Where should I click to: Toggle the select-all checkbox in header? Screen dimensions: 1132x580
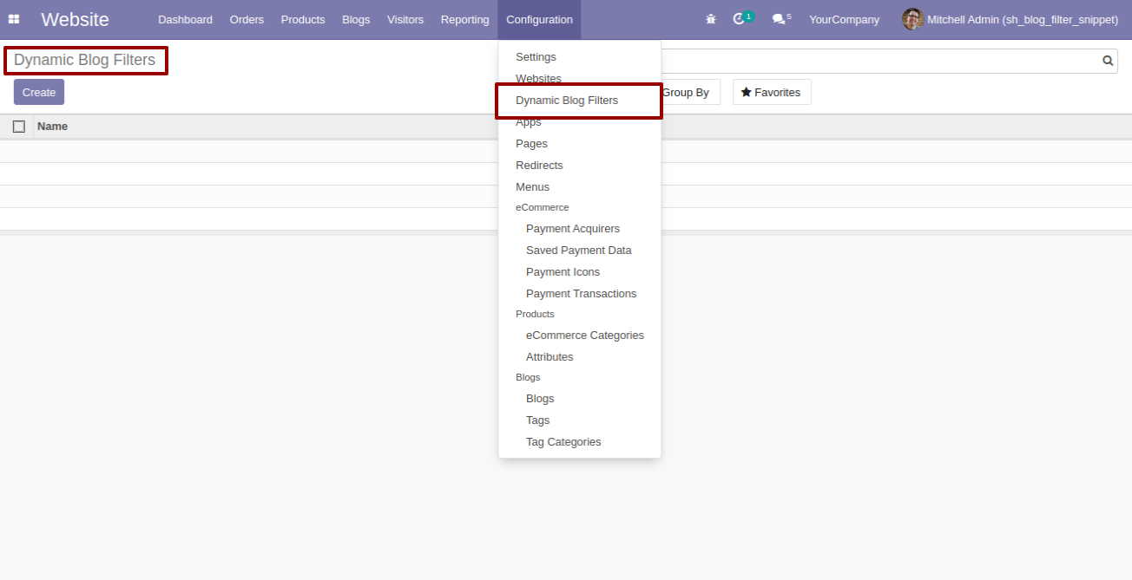(x=19, y=127)
